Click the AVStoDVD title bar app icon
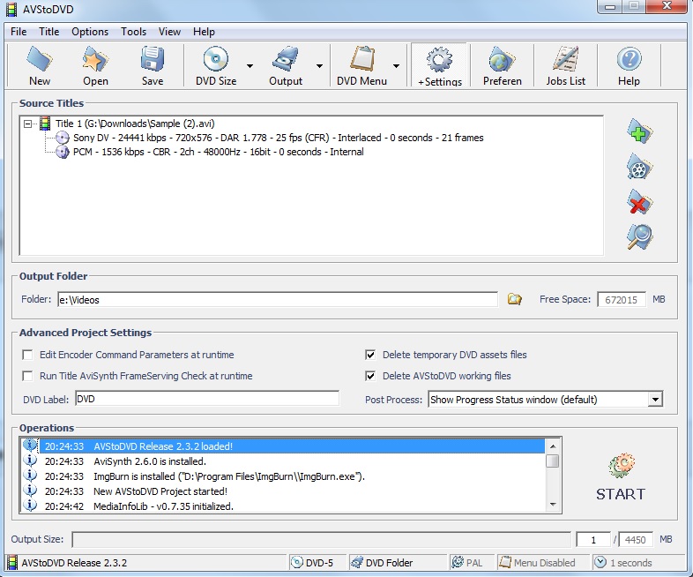 [12, 10]
